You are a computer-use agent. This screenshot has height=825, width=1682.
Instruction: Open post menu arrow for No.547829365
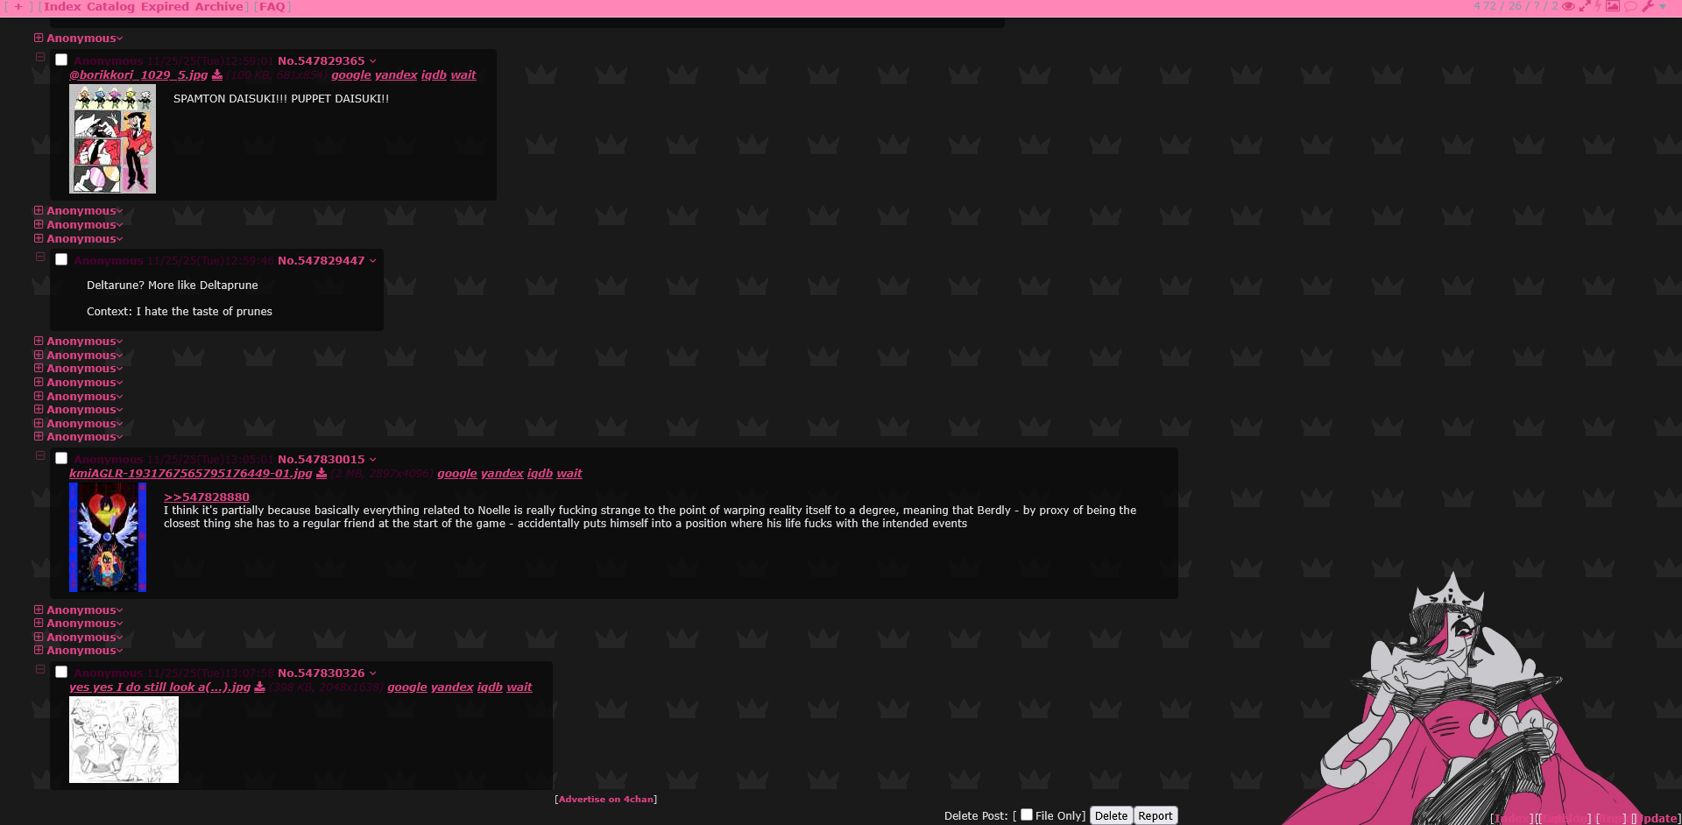(x=373, y=61)
